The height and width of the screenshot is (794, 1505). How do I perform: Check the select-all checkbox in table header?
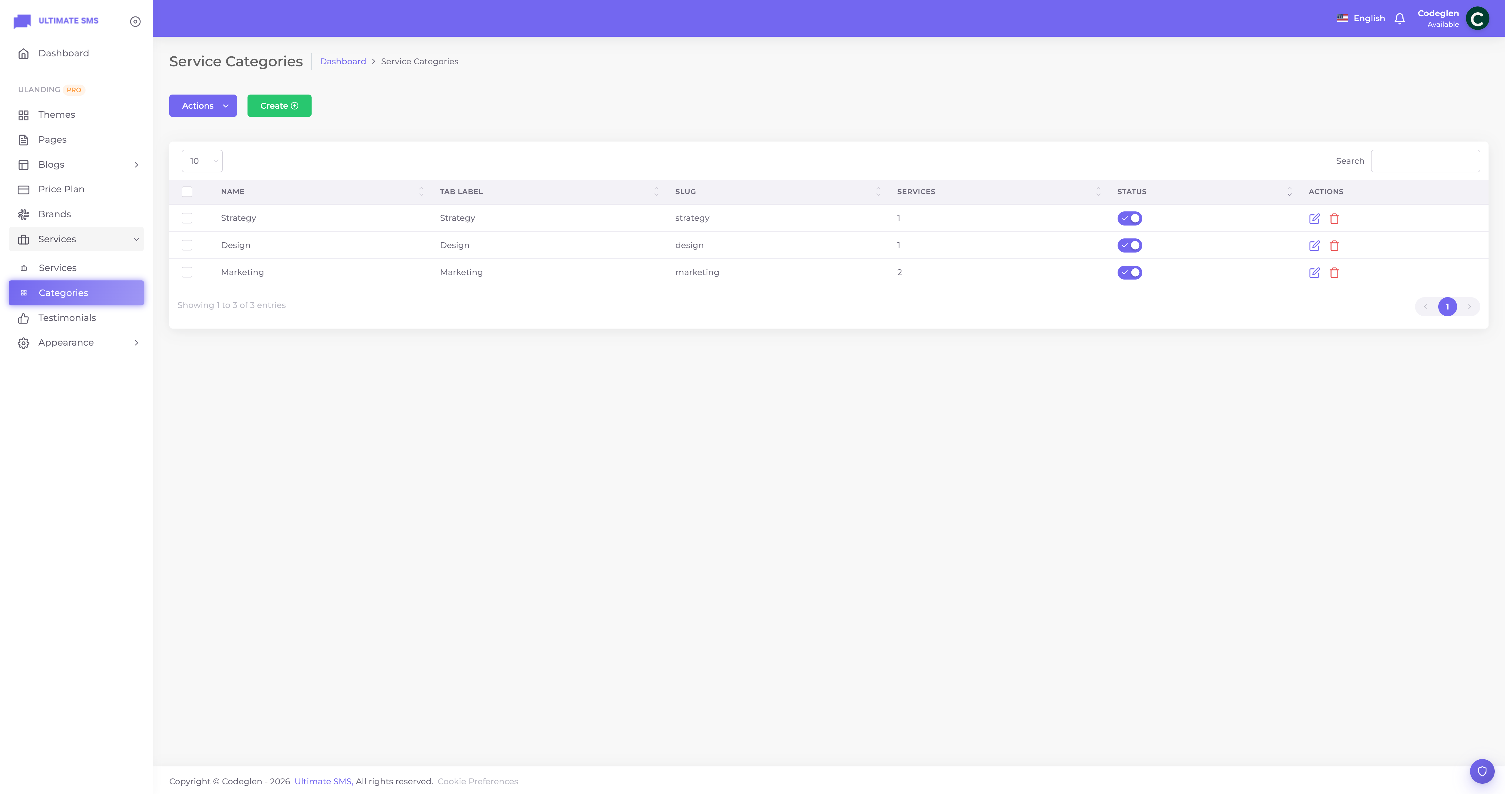187,192
